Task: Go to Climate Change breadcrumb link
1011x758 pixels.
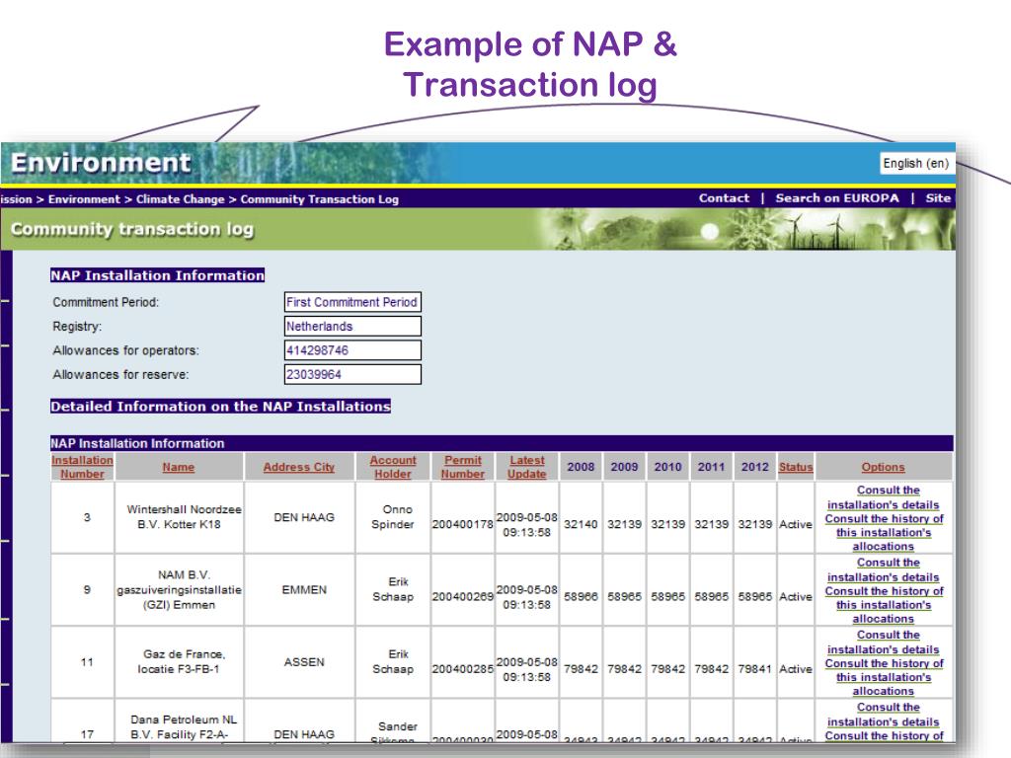Action: (180, 199)
